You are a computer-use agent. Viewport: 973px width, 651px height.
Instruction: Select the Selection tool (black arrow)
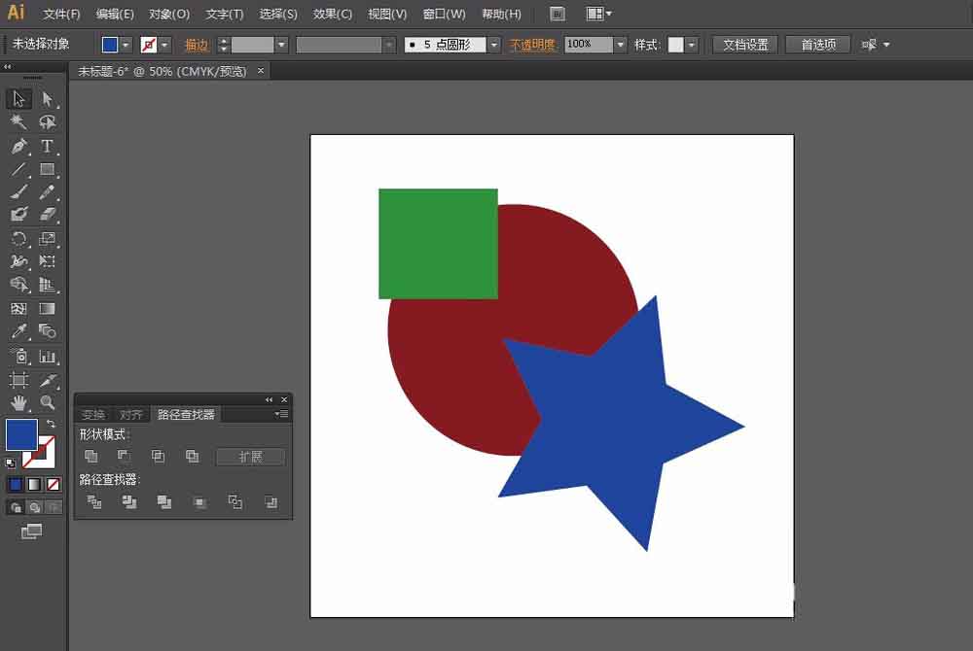click(18, 99)
